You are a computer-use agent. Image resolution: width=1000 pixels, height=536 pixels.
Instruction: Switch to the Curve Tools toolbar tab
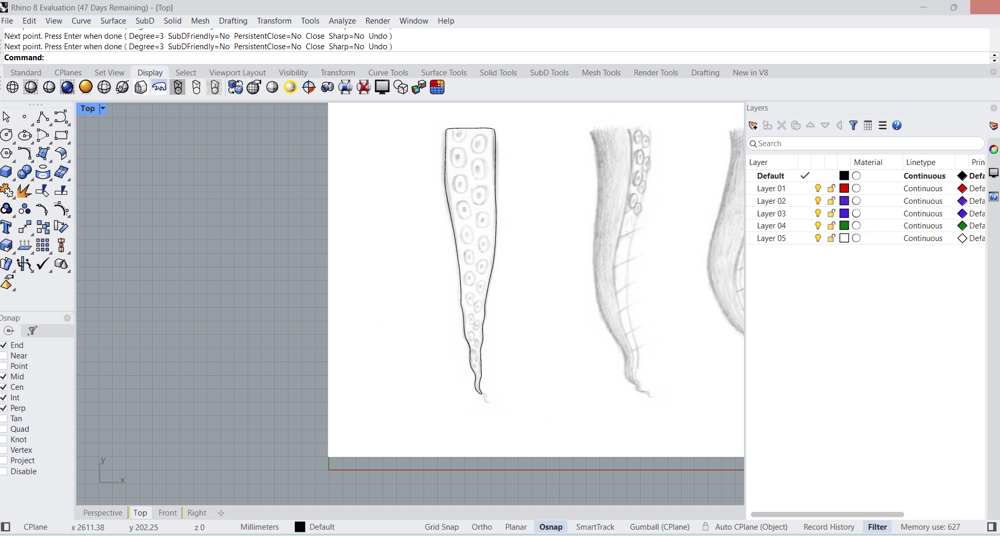pos(388,73)
